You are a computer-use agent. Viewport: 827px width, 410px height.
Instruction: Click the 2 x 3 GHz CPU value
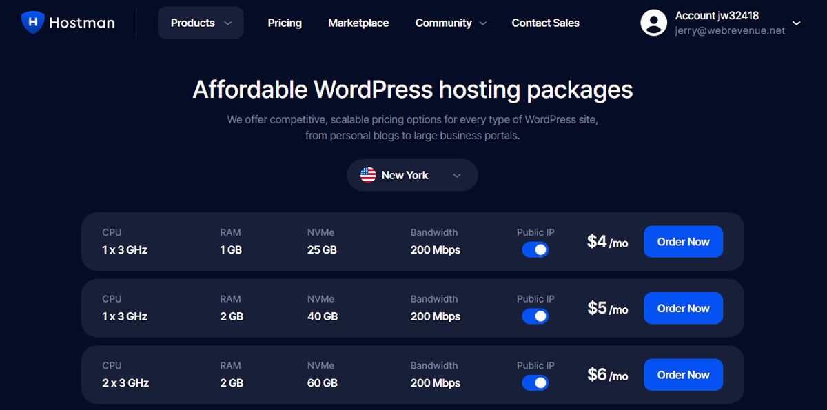[x=125, y=382]
